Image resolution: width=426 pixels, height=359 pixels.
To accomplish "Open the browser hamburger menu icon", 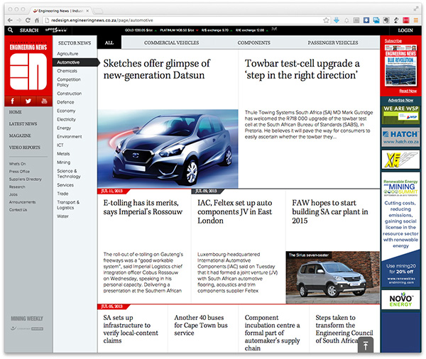I will (x=415, y=20).
